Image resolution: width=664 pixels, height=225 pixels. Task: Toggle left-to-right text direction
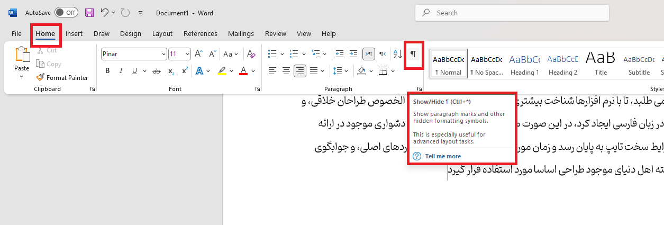pyautogui.click(x=369, y=54)
